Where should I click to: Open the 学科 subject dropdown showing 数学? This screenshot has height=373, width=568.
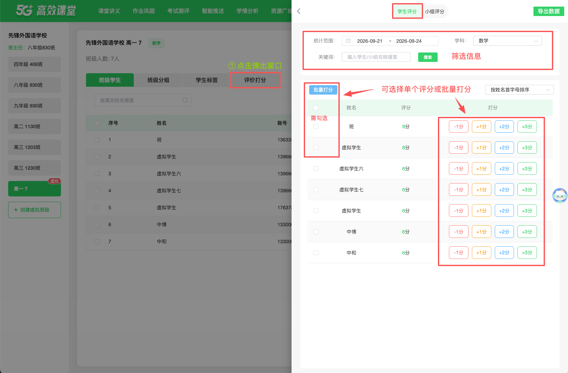pyautogui.click(x=507, y=41)
